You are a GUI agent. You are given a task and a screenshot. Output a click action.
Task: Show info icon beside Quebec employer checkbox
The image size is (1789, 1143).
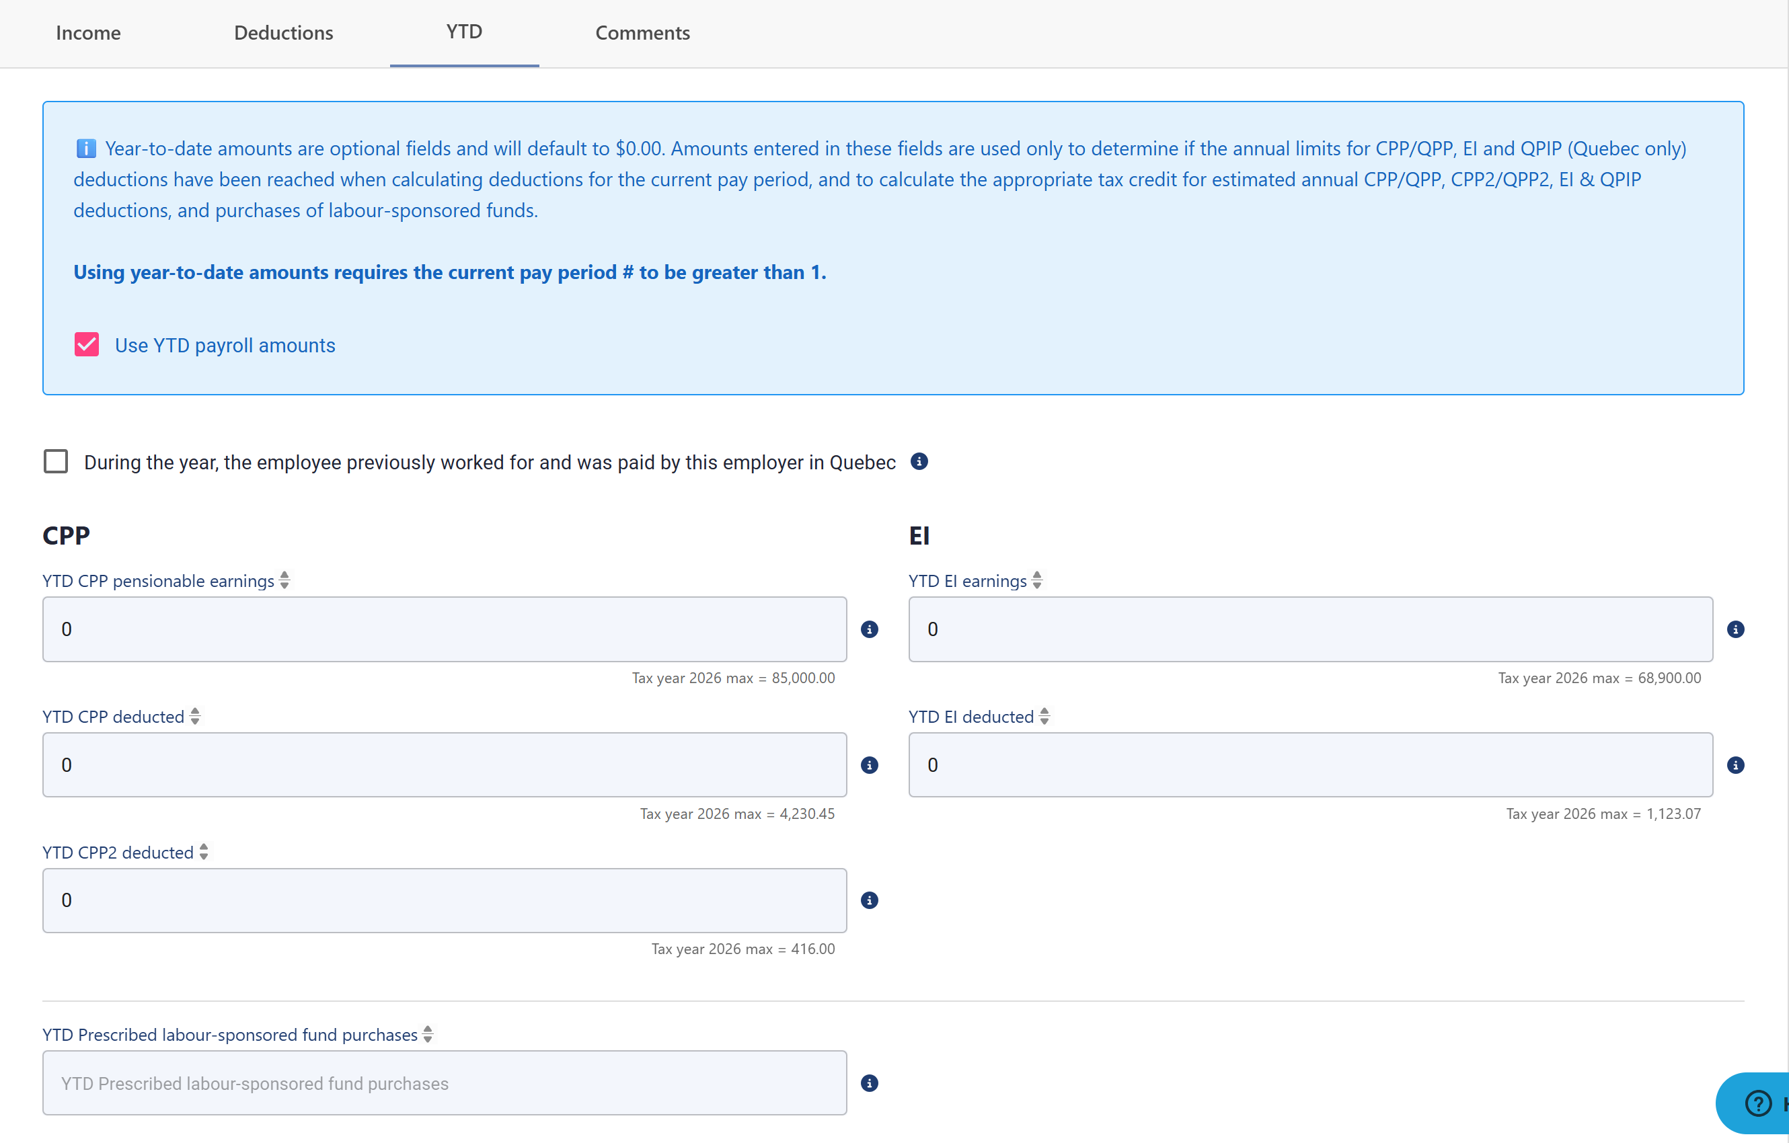coord(919,461)
